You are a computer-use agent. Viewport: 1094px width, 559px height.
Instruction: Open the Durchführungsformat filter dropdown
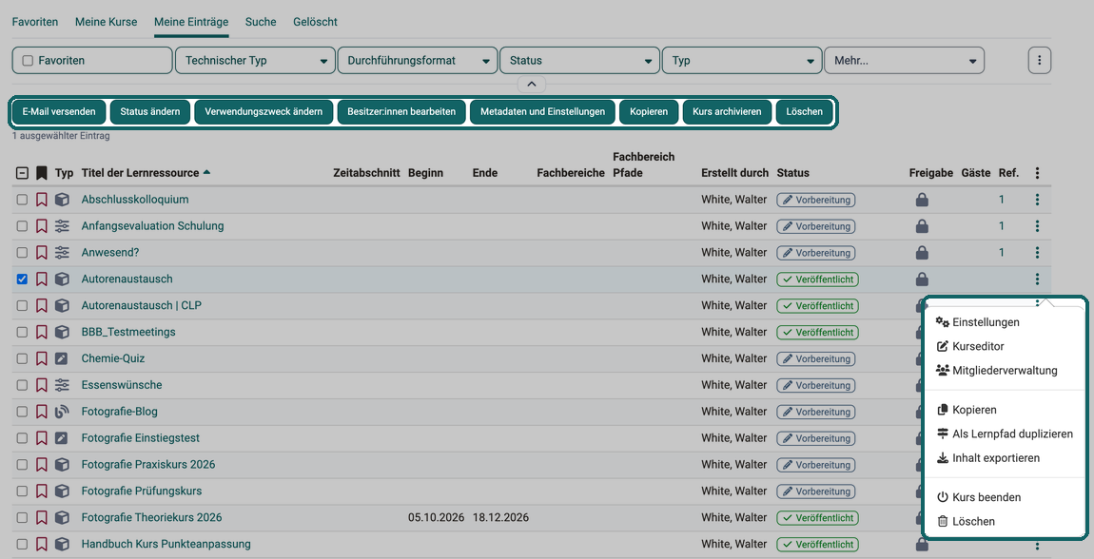point(418,61)
